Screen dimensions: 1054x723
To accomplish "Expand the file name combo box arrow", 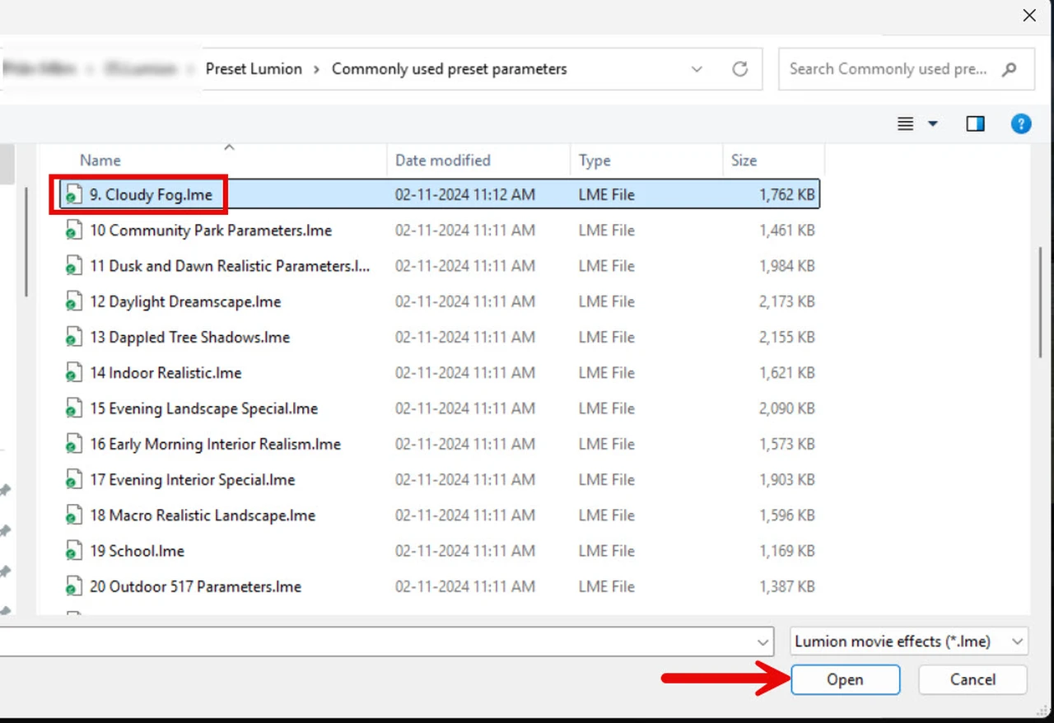I will pos(762,641).
